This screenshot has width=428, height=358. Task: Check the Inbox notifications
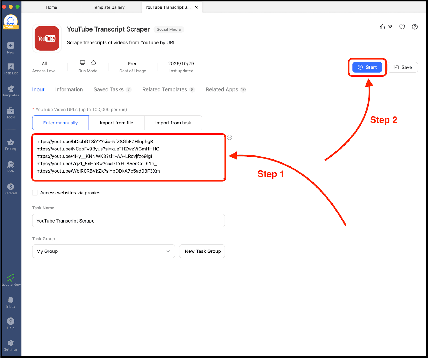(10, 302)
